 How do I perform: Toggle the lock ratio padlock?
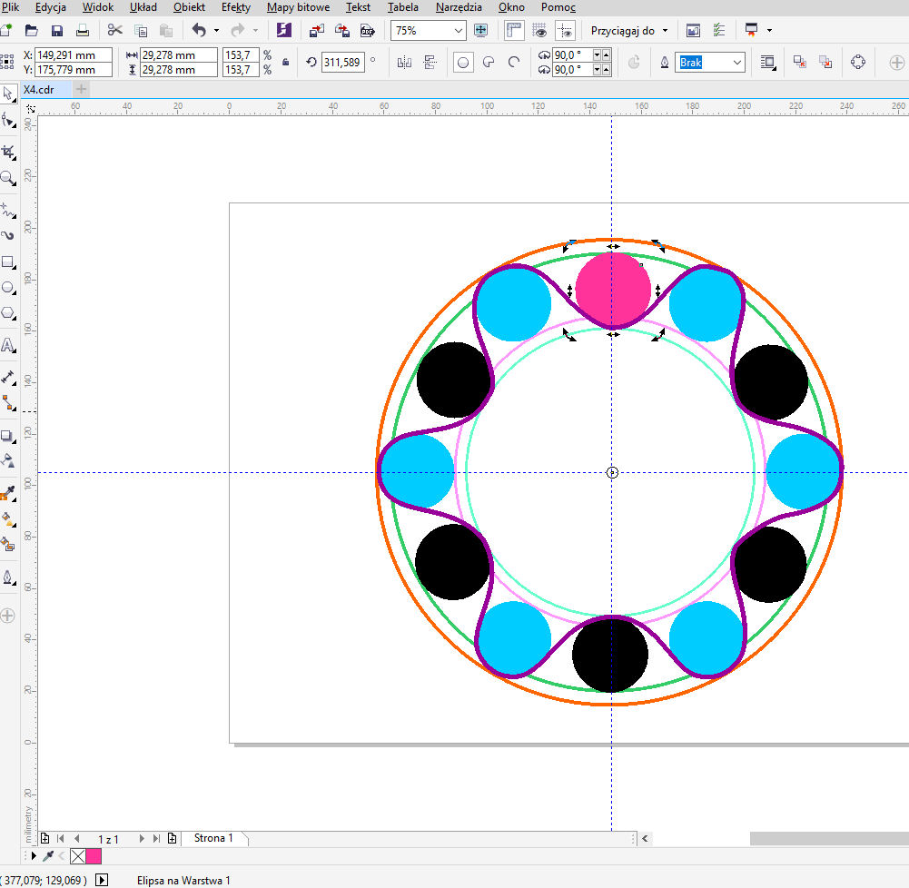point(286,63)
